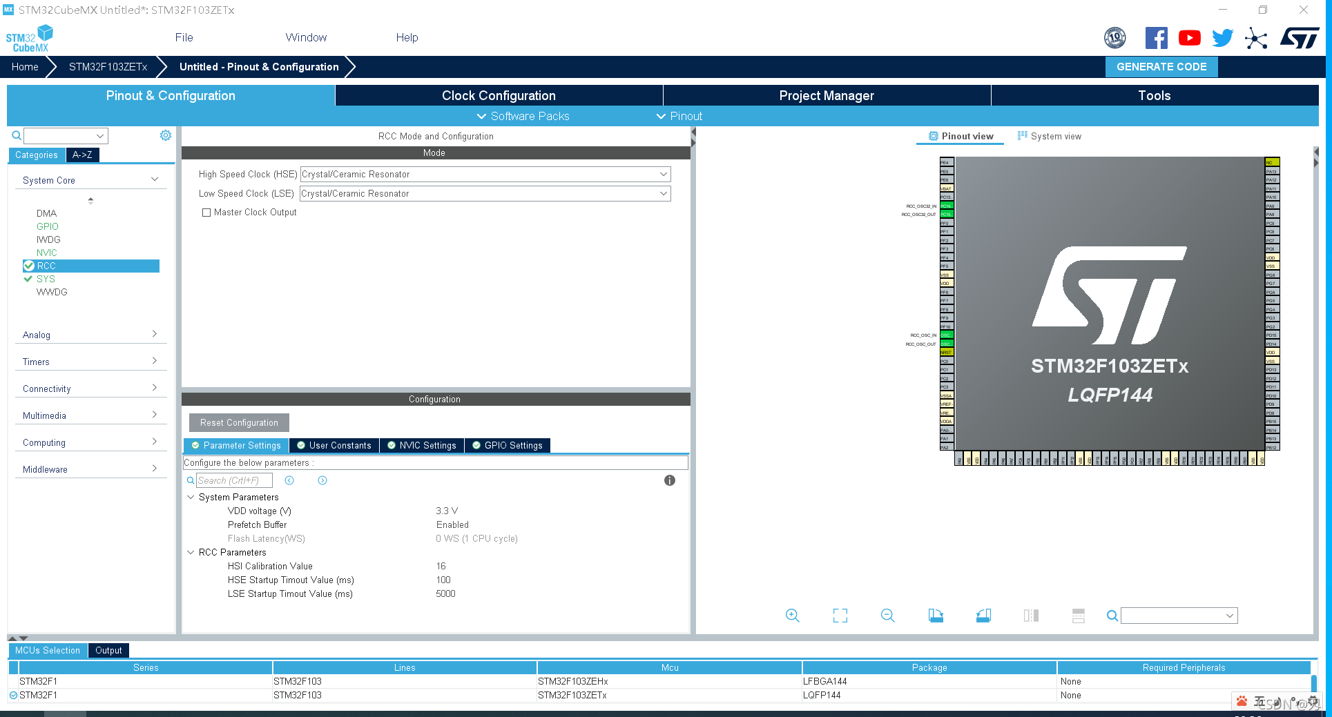The height and width of the screenshot is (717, 1332).
Task: Switch to Project Manager tab
Action: [827, 95]
